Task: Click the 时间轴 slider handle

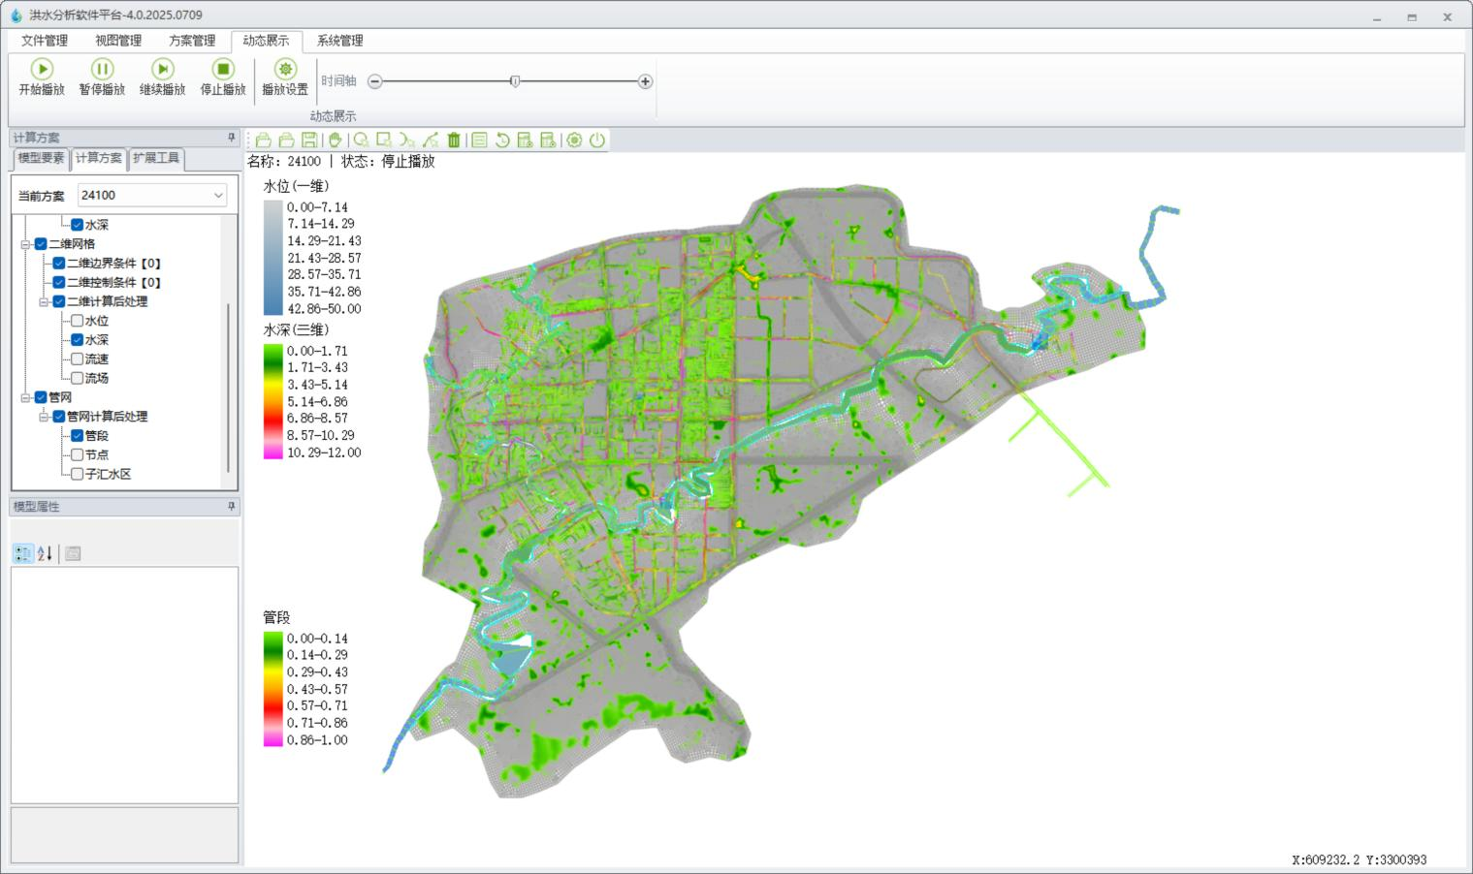Action: [515, 81]
